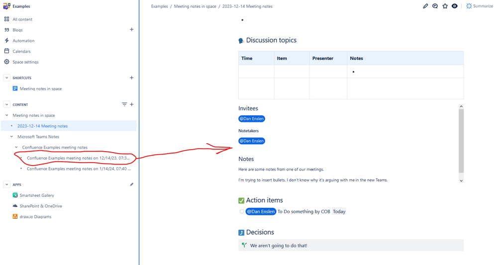Click the notes panel scrollbar thumb

(x=461, y=141)
